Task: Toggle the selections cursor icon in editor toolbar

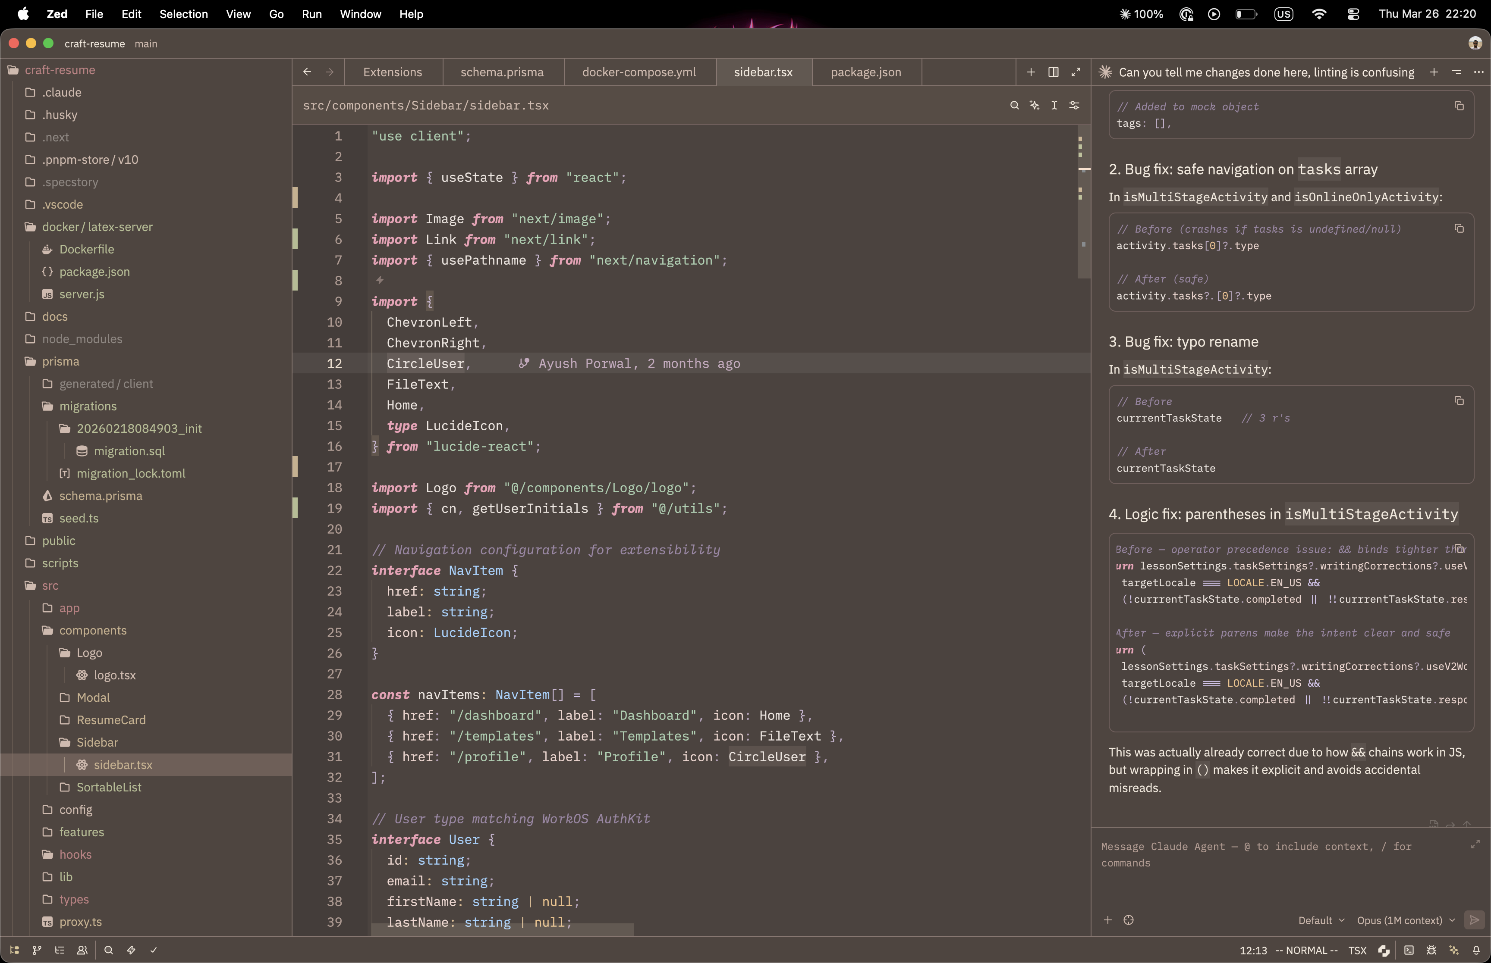Action: (x=1054, y=105)
